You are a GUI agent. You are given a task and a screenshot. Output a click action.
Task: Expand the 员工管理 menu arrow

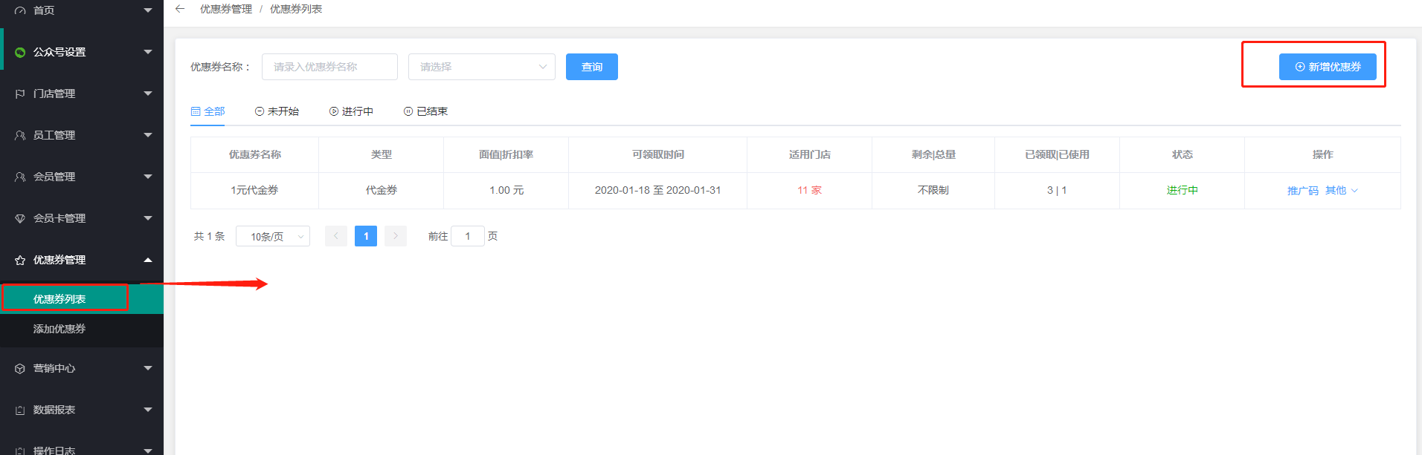[x=148, y=135]
